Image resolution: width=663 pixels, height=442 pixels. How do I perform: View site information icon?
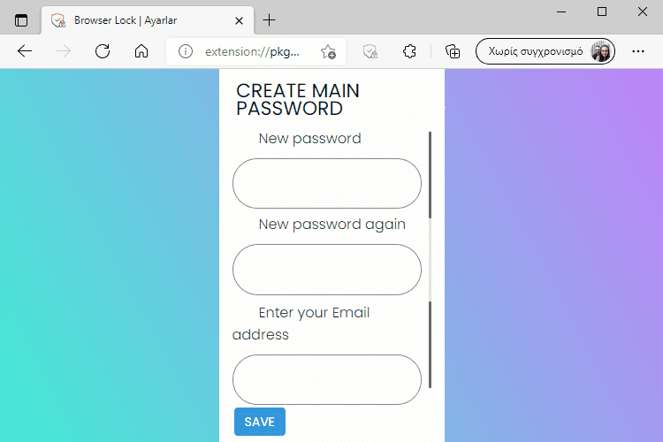pos(186,51)
